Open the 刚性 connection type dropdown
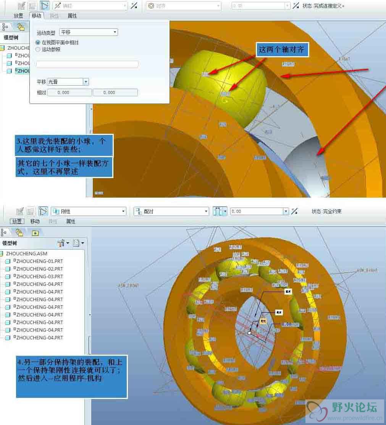Image resolution: width=386 pixels, height=425 pixels. click(x=89, y=211)
